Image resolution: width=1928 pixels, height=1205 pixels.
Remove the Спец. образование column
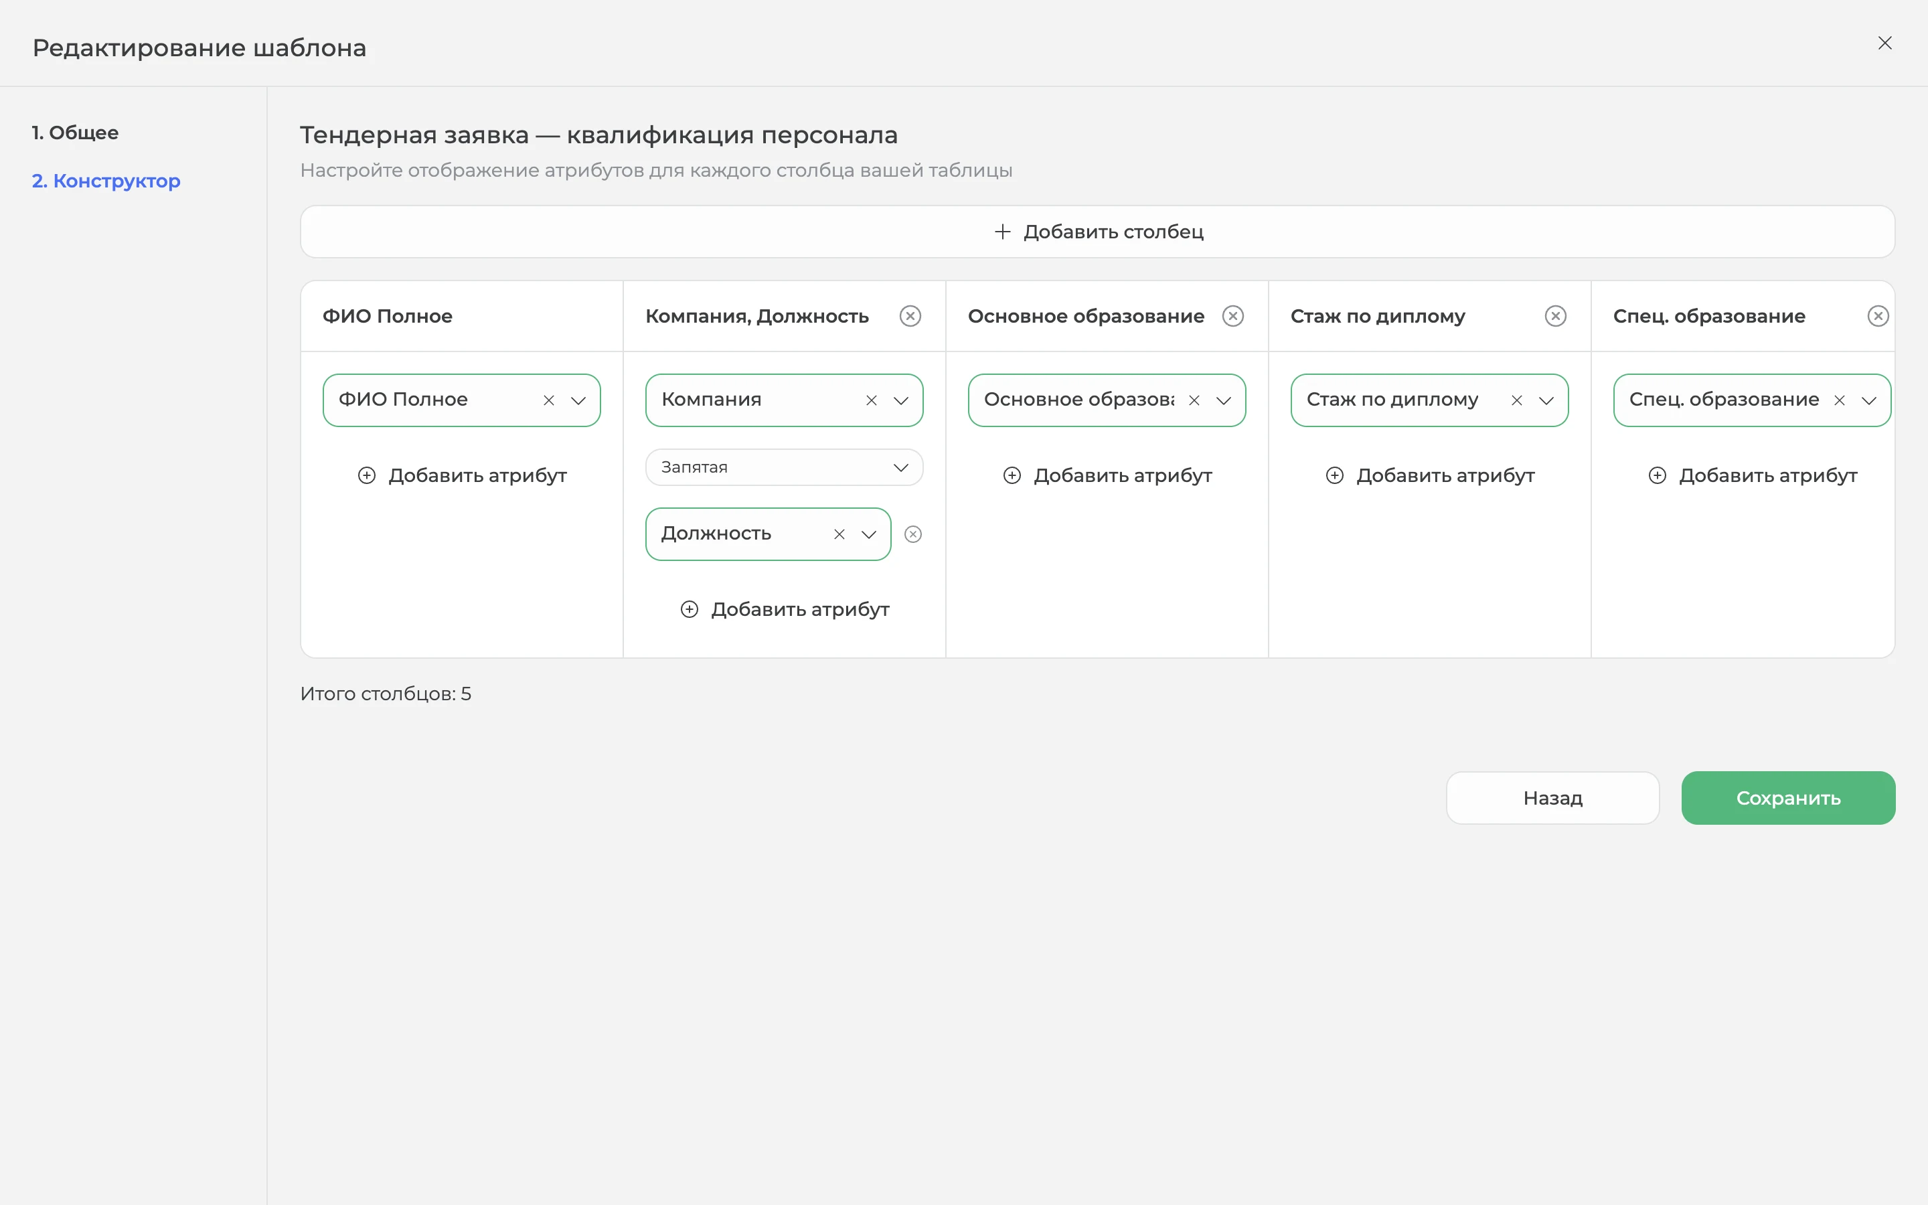1878,317
